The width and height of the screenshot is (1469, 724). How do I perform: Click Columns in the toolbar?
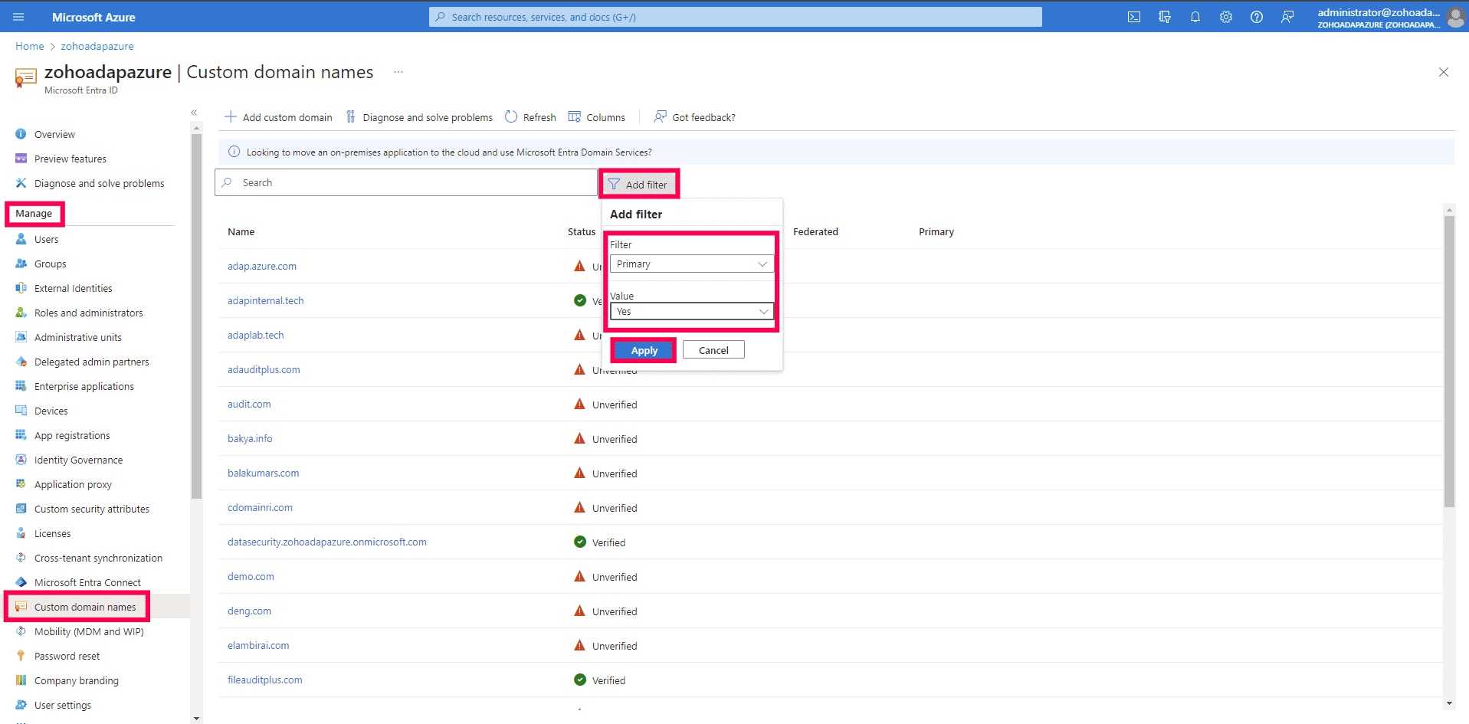(597, 117)
